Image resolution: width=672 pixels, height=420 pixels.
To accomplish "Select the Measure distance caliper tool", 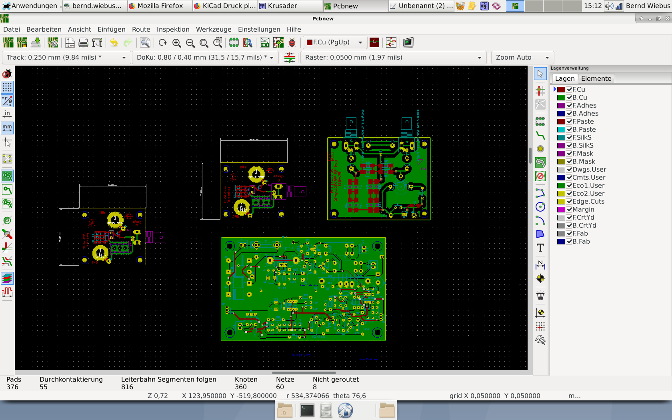I will click(x=540, y=340).
